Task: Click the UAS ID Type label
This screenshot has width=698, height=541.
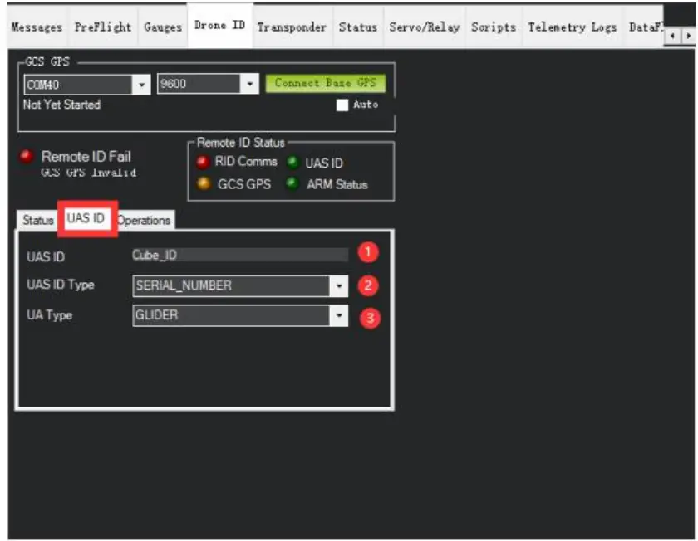Action: click(61, 285)
